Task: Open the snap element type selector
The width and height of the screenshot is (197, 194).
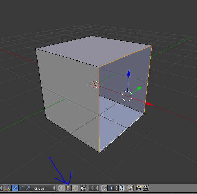Action: click(113, 188)
